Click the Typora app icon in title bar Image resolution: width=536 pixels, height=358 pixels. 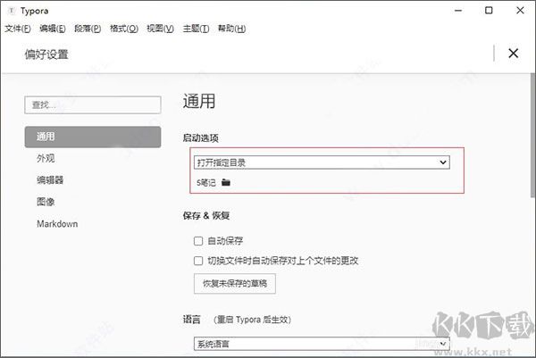point(12,11)
